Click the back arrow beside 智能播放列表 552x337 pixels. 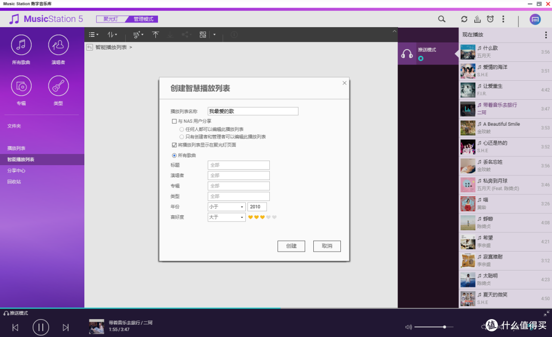tap(89, 47)
